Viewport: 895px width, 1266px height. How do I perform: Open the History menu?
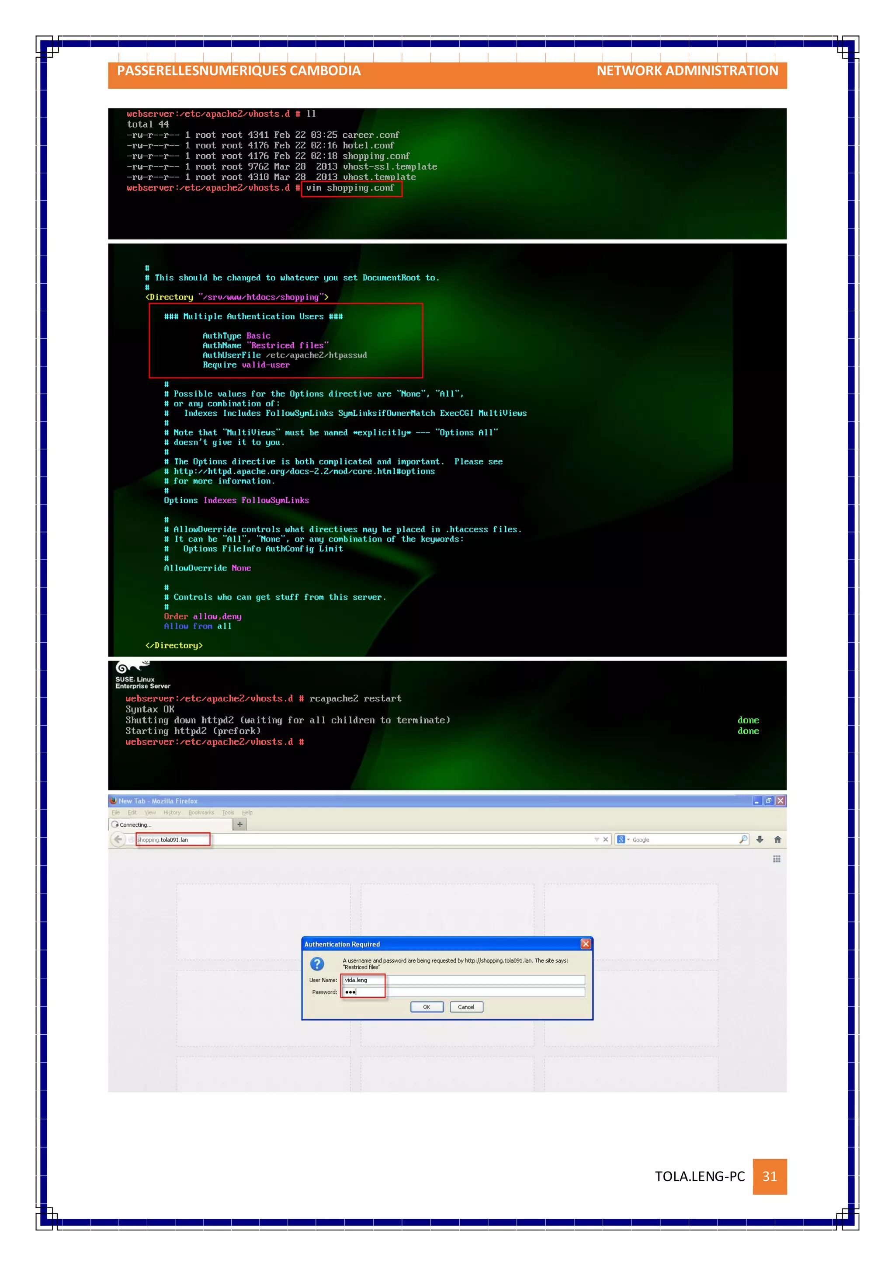[x=171, y=812]
